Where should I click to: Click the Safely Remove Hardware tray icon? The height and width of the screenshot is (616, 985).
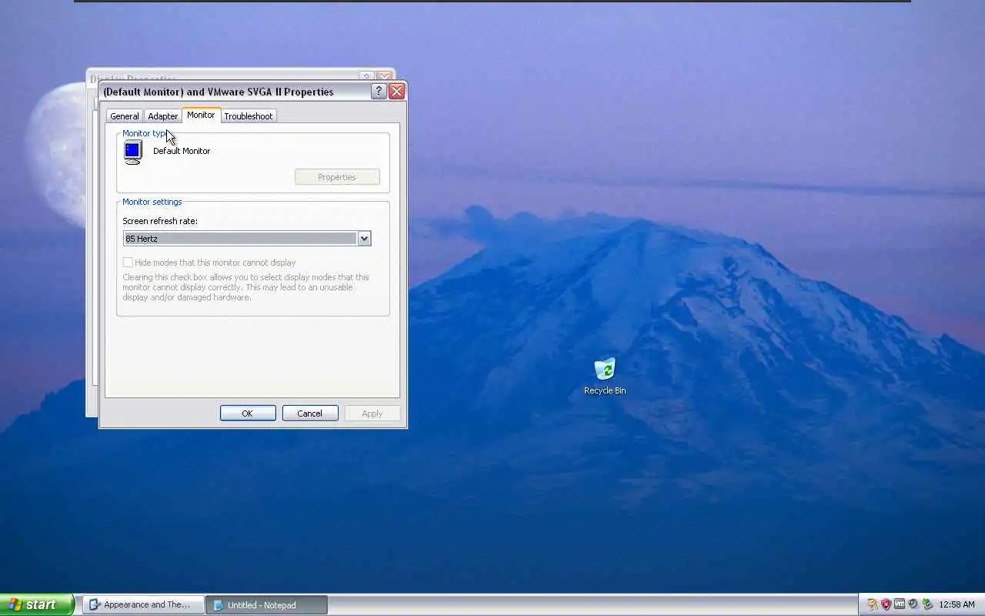(927, 604)
